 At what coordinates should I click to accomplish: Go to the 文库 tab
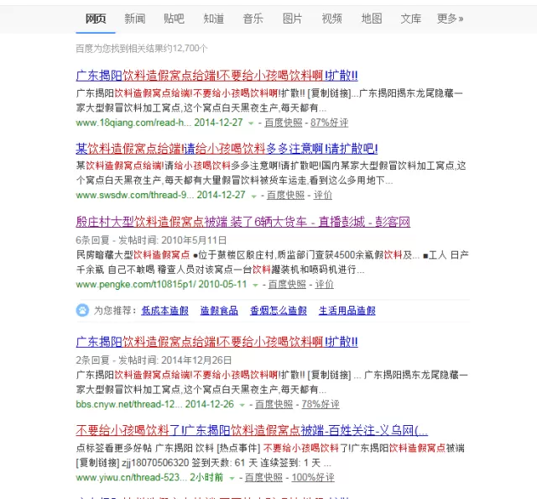coord(411,18)
